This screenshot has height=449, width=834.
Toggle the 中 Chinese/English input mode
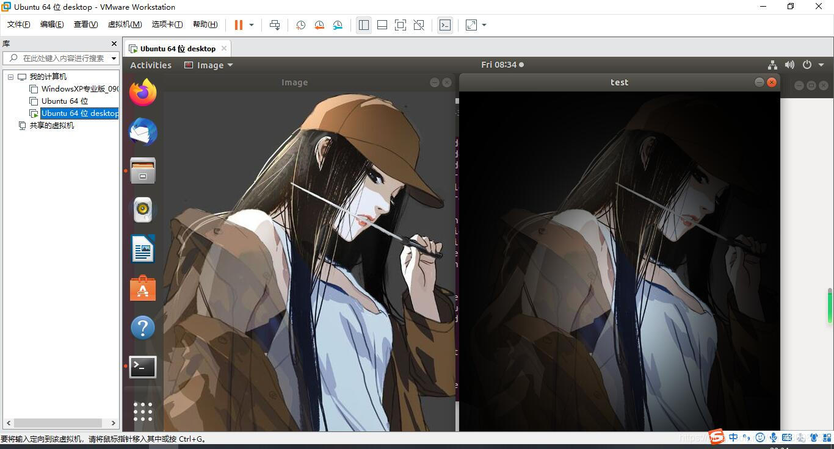tap(733, 437)
